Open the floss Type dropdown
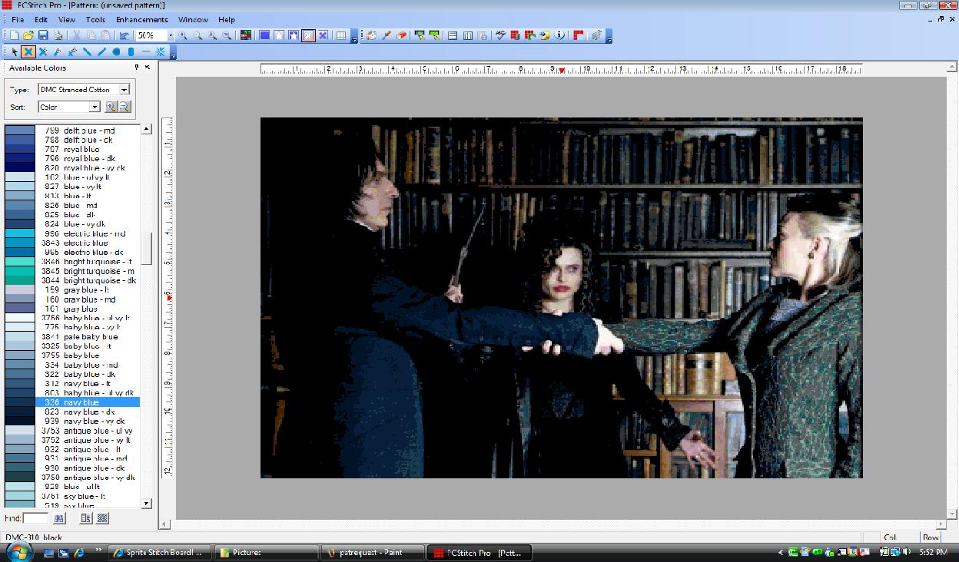The image size is (959, 562). point(124,90)
